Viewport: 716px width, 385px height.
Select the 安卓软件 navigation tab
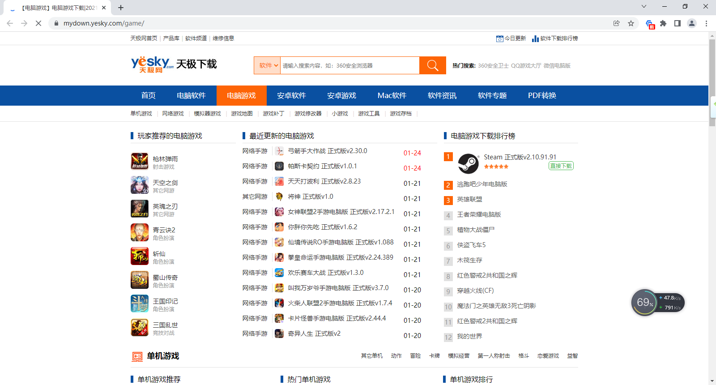pyautogui.click(x=292, y=95)
